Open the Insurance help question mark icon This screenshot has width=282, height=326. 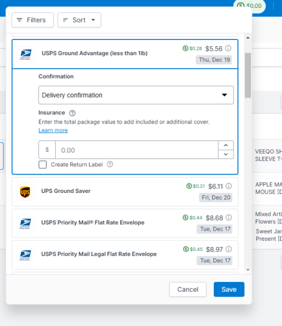[72, 113]
